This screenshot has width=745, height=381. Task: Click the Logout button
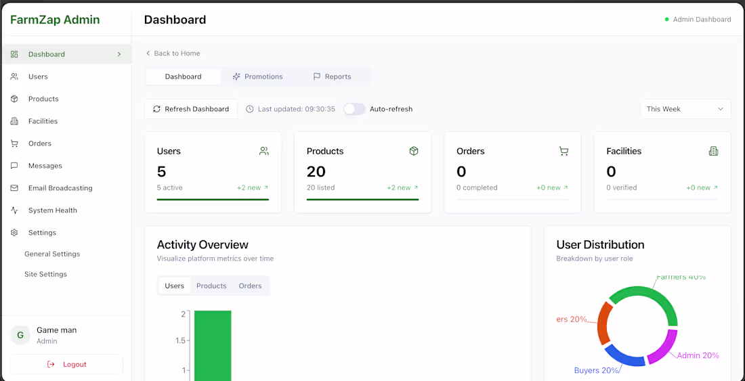pyautogui.click(x=66, y=364)
